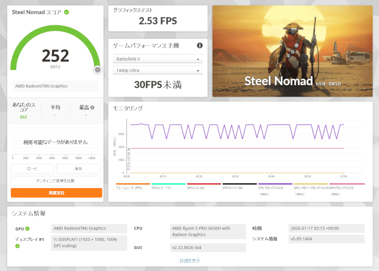Expand system details via 詳細を表示
This screenshot has width=379, height=271.
tap(190, 261)
